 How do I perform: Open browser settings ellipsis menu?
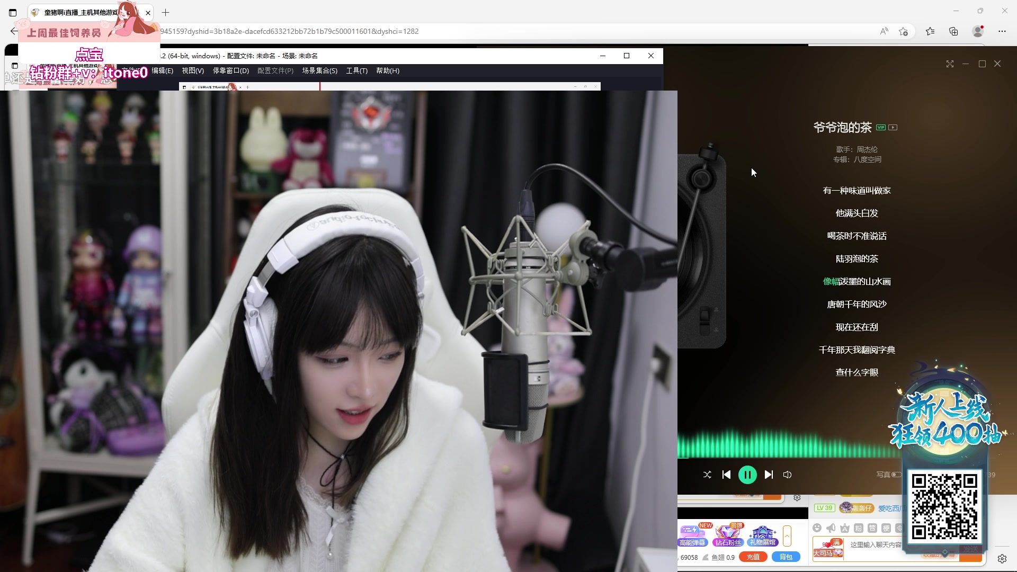1002,31
